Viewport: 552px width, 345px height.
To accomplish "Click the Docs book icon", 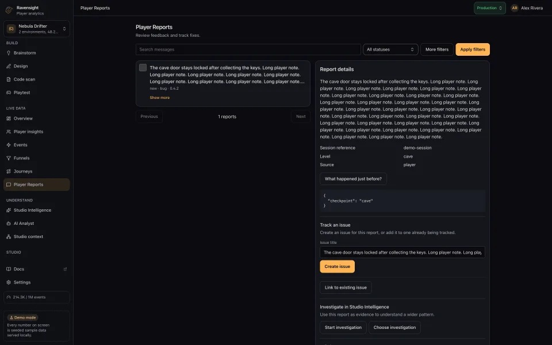I will click(9, 269).
